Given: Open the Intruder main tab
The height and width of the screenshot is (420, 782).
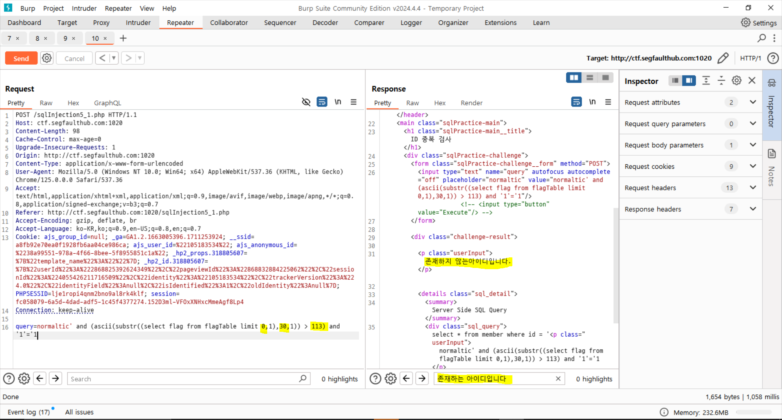Looking at the screenshot, I should (138, 23).
